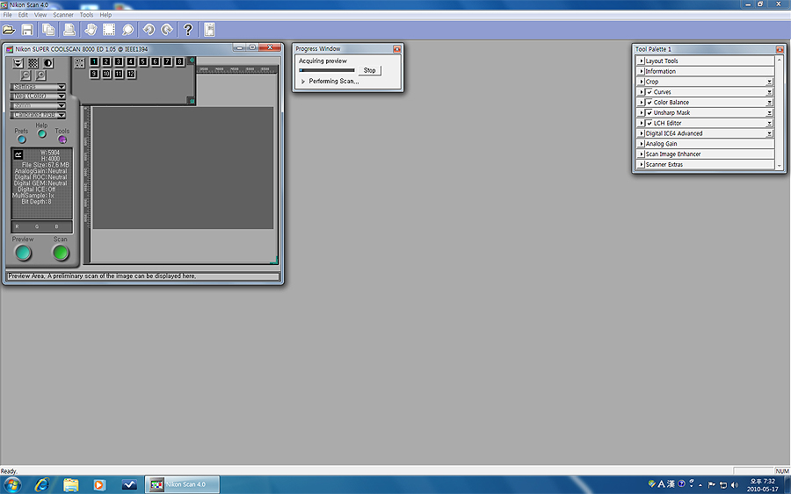Screen dimensions: 791x494
Task: Click the question mark help icon
Action: click(187, 30)
